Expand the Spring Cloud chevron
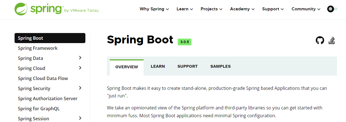Image resolution: width=346 pixels, height=122 pixels. coord(80,68)
